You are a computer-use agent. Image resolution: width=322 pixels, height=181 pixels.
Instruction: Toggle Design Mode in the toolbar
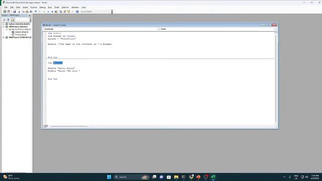pyautogui.click(x=56, y=12)
